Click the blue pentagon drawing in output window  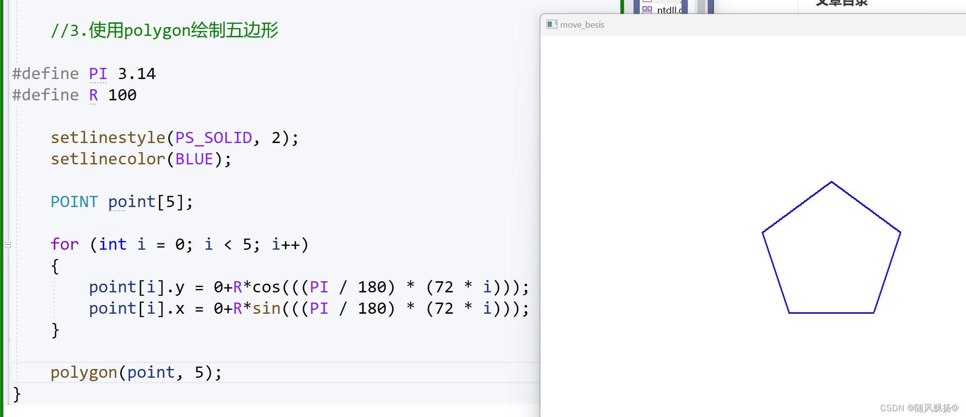point(831,247)
